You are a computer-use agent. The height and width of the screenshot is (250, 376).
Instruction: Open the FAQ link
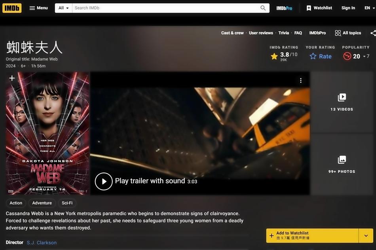pyautogui.click(x=298, y=33)
